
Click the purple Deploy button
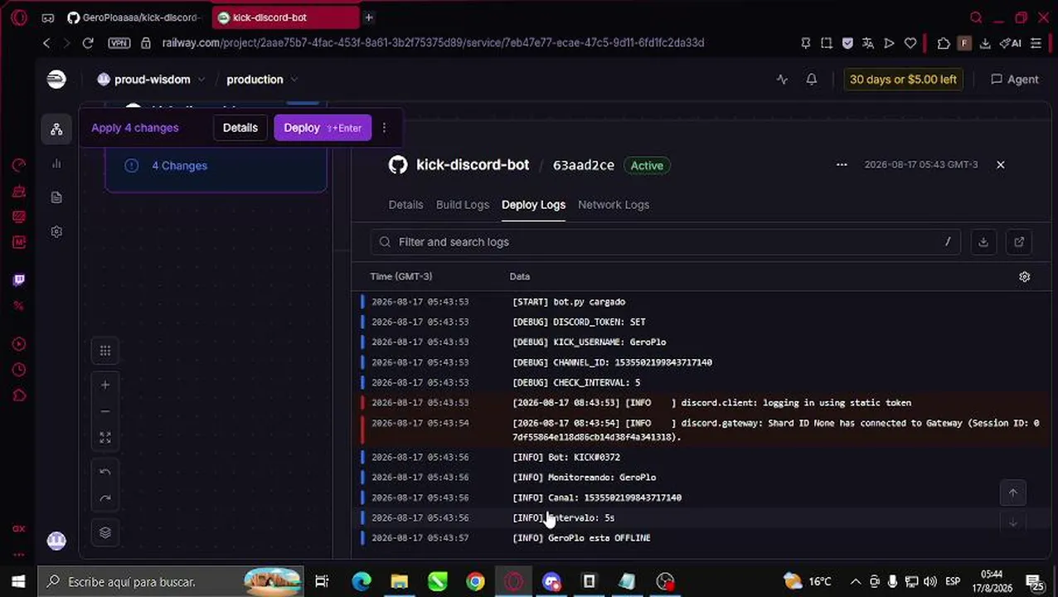(x=323, y=128)
